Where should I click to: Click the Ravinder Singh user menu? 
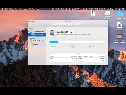click(x=109, y=9)
